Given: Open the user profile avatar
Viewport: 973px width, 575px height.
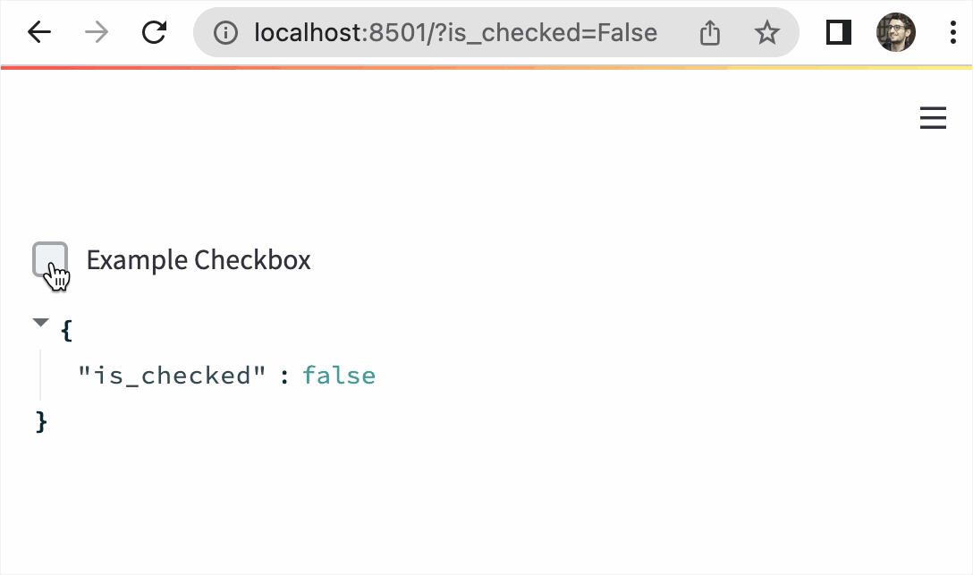Looking at the screenshot, I should 895,33.
